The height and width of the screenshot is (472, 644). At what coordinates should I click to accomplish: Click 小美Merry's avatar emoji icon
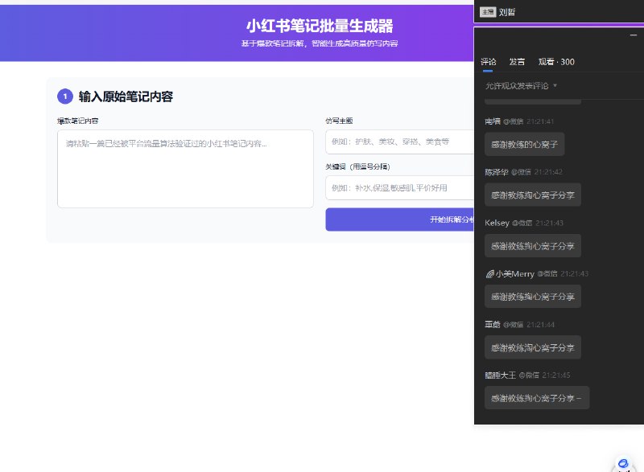pos(489,273)
